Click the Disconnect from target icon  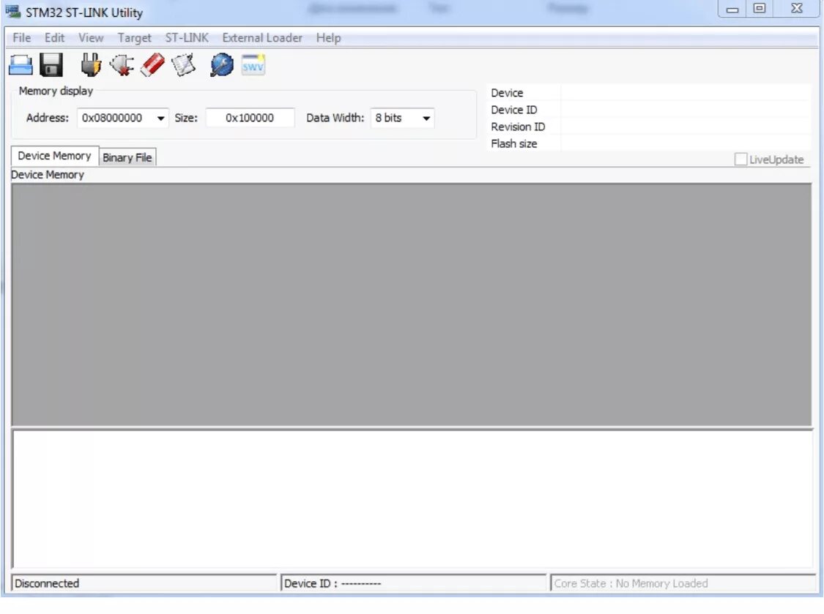click(122, 65)
